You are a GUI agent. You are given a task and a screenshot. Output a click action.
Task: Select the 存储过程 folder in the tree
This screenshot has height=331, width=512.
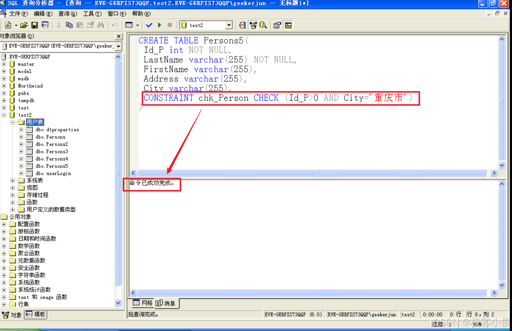point(37,195)
